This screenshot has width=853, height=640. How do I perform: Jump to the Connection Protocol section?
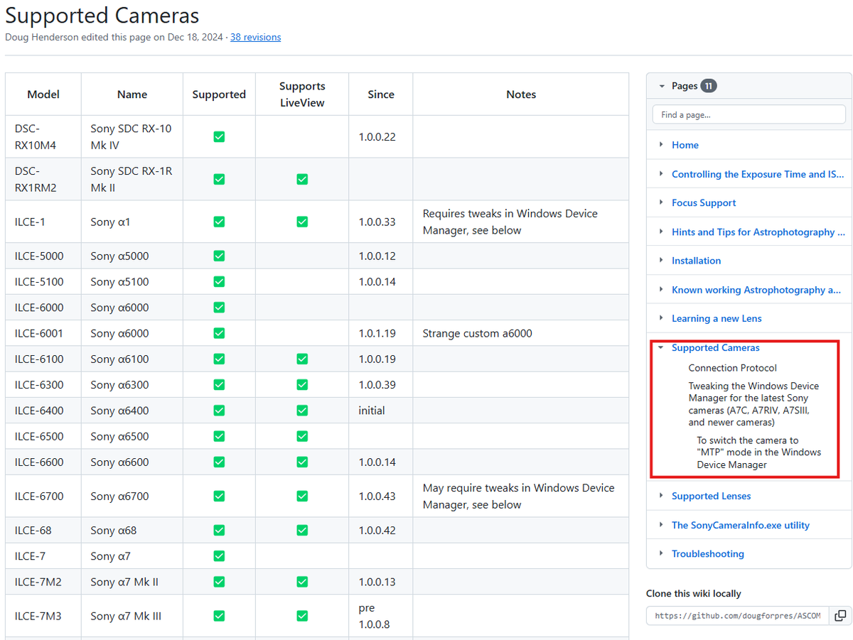pyautogui.click(x=732, y=368)
